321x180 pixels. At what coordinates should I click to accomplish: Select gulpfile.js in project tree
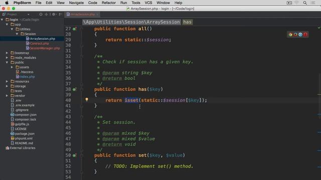click(x=22, y=124)
